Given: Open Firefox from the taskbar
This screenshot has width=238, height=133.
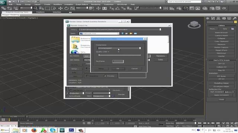Looking at the screenshot, I should [34, 130].
